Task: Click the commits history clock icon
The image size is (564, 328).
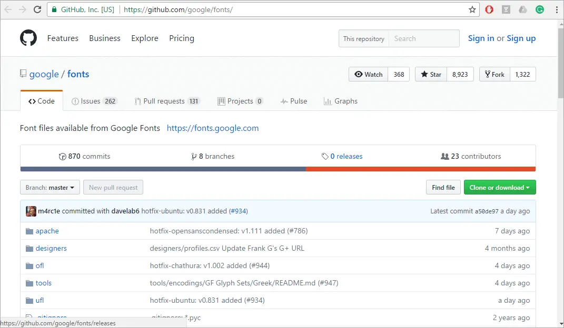Action: [62, 157]
